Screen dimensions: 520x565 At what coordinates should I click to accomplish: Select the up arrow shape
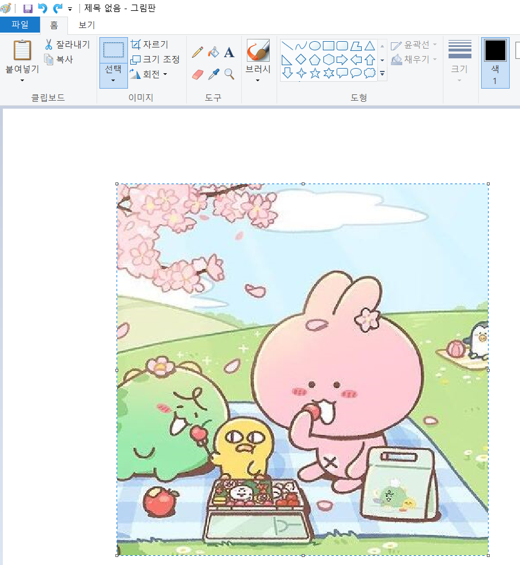(370, 59)
